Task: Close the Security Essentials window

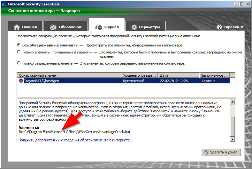Action: (x=248, y=4)
